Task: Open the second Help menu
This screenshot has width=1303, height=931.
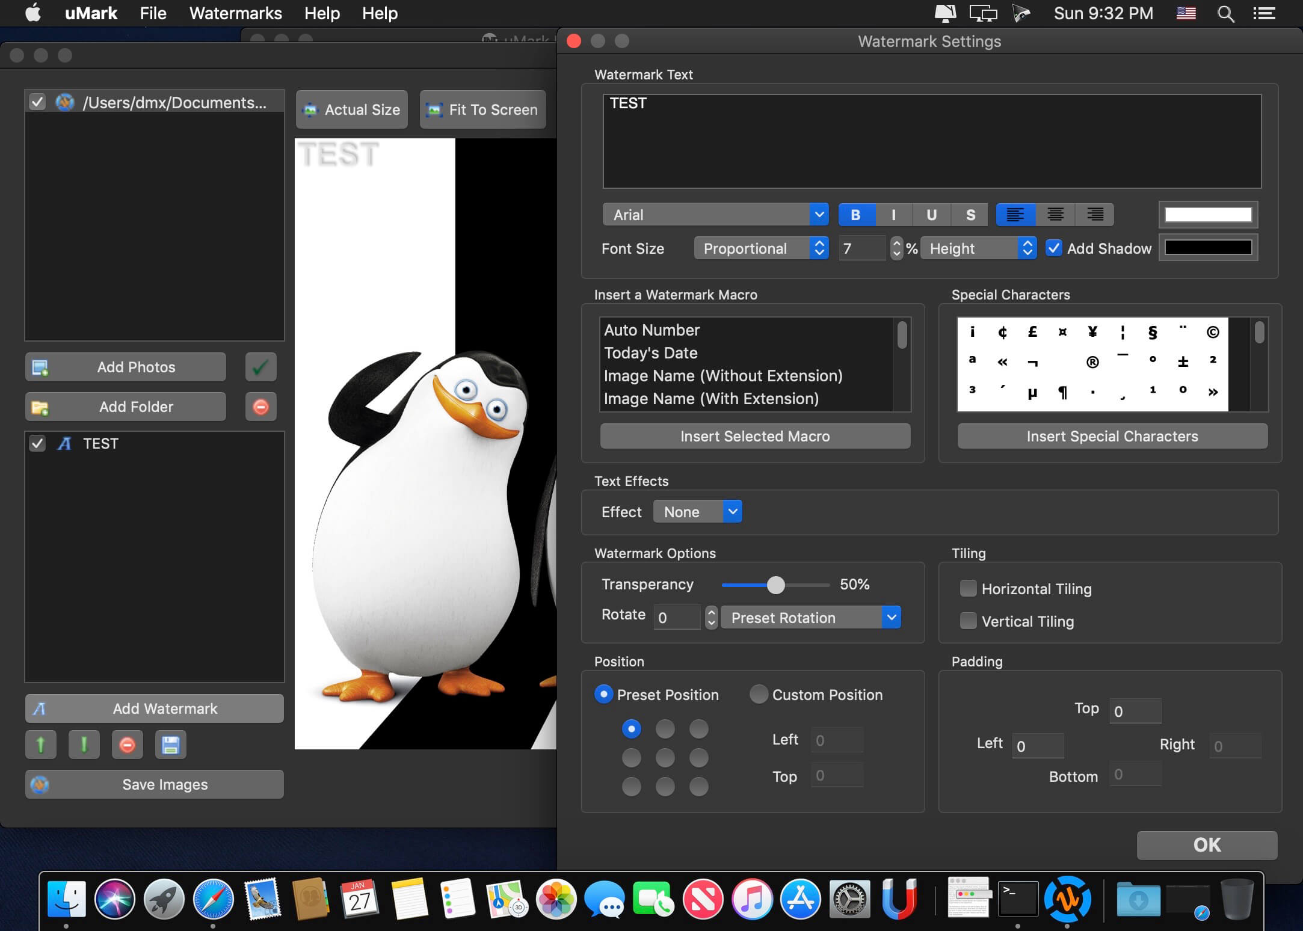Action: 380,13
